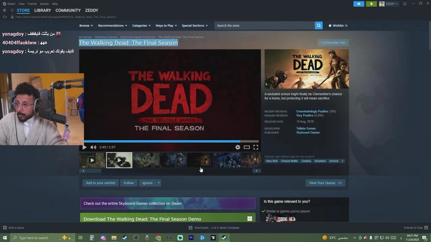Open the Windows Start menu
Viewport: 431px width, 242px height.
pyautogui.click(x=5, y=238)
